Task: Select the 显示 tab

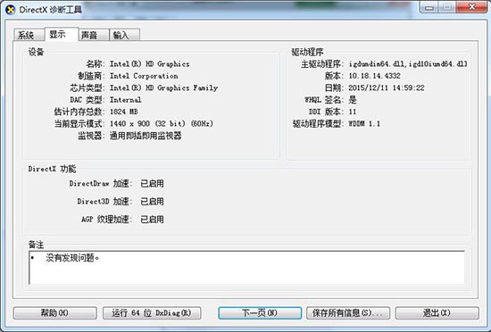Action: click(x=62, y=35)
